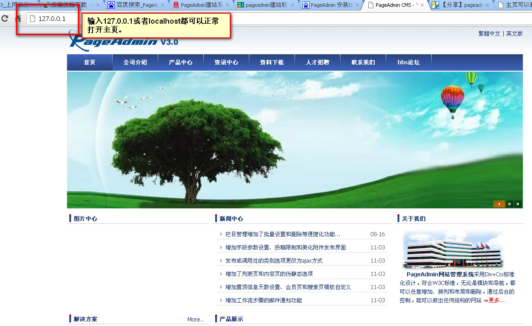532x326 pixels.
Task: Go to 资料下载 navigation item
Action: click(272, 62)
